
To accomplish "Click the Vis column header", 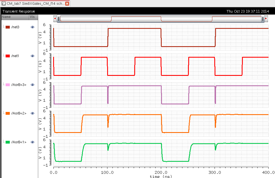I will [x=34, y=17].
